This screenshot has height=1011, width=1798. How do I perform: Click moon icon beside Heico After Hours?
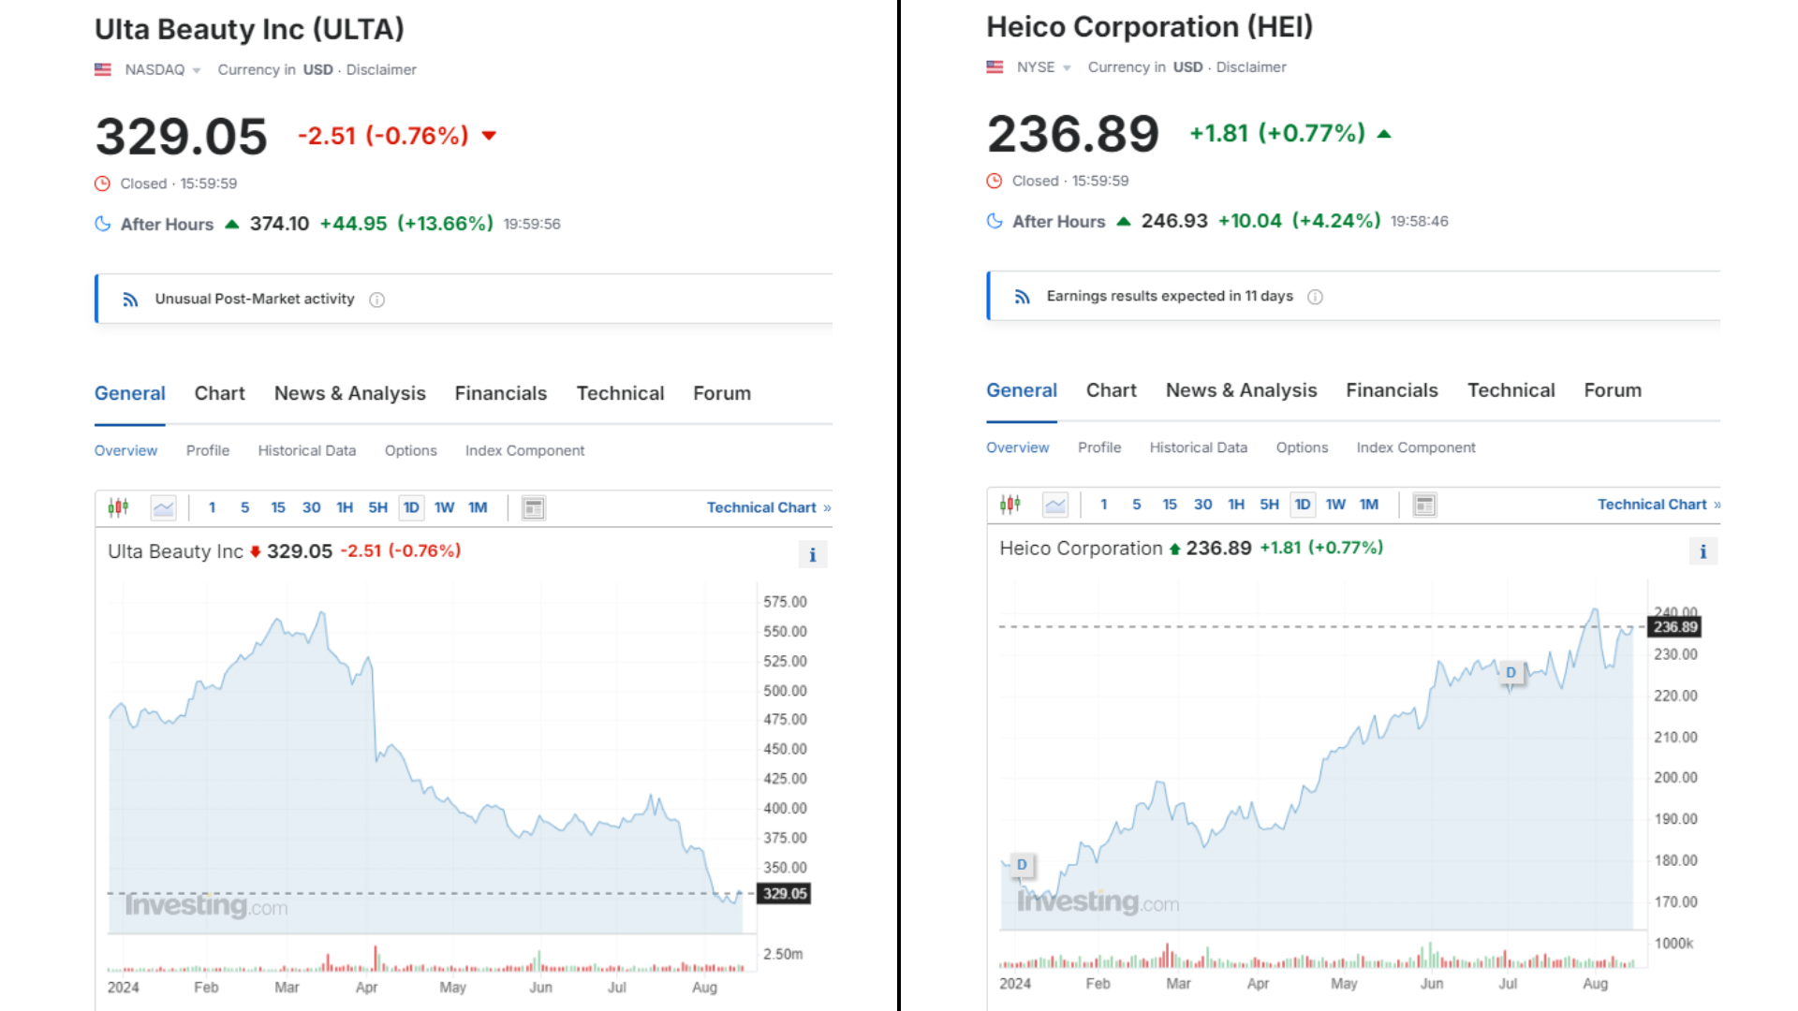pos(995,221)
